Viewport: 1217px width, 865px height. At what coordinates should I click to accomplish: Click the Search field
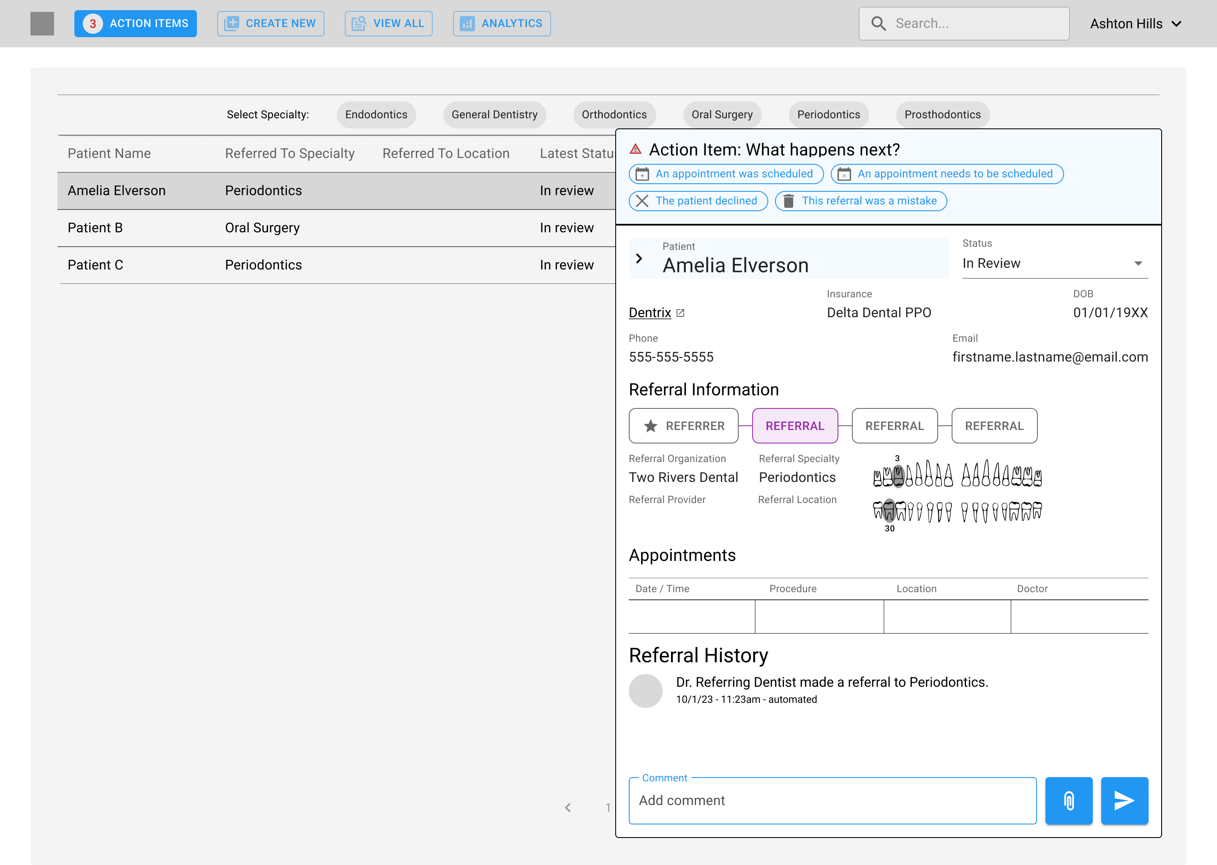coord(964,23)
